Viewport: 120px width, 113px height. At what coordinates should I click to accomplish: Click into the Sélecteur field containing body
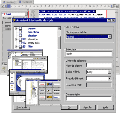89,54
